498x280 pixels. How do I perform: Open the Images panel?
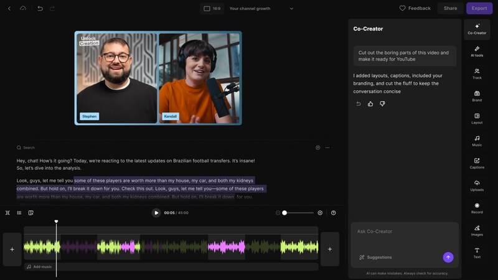point(477,230)
